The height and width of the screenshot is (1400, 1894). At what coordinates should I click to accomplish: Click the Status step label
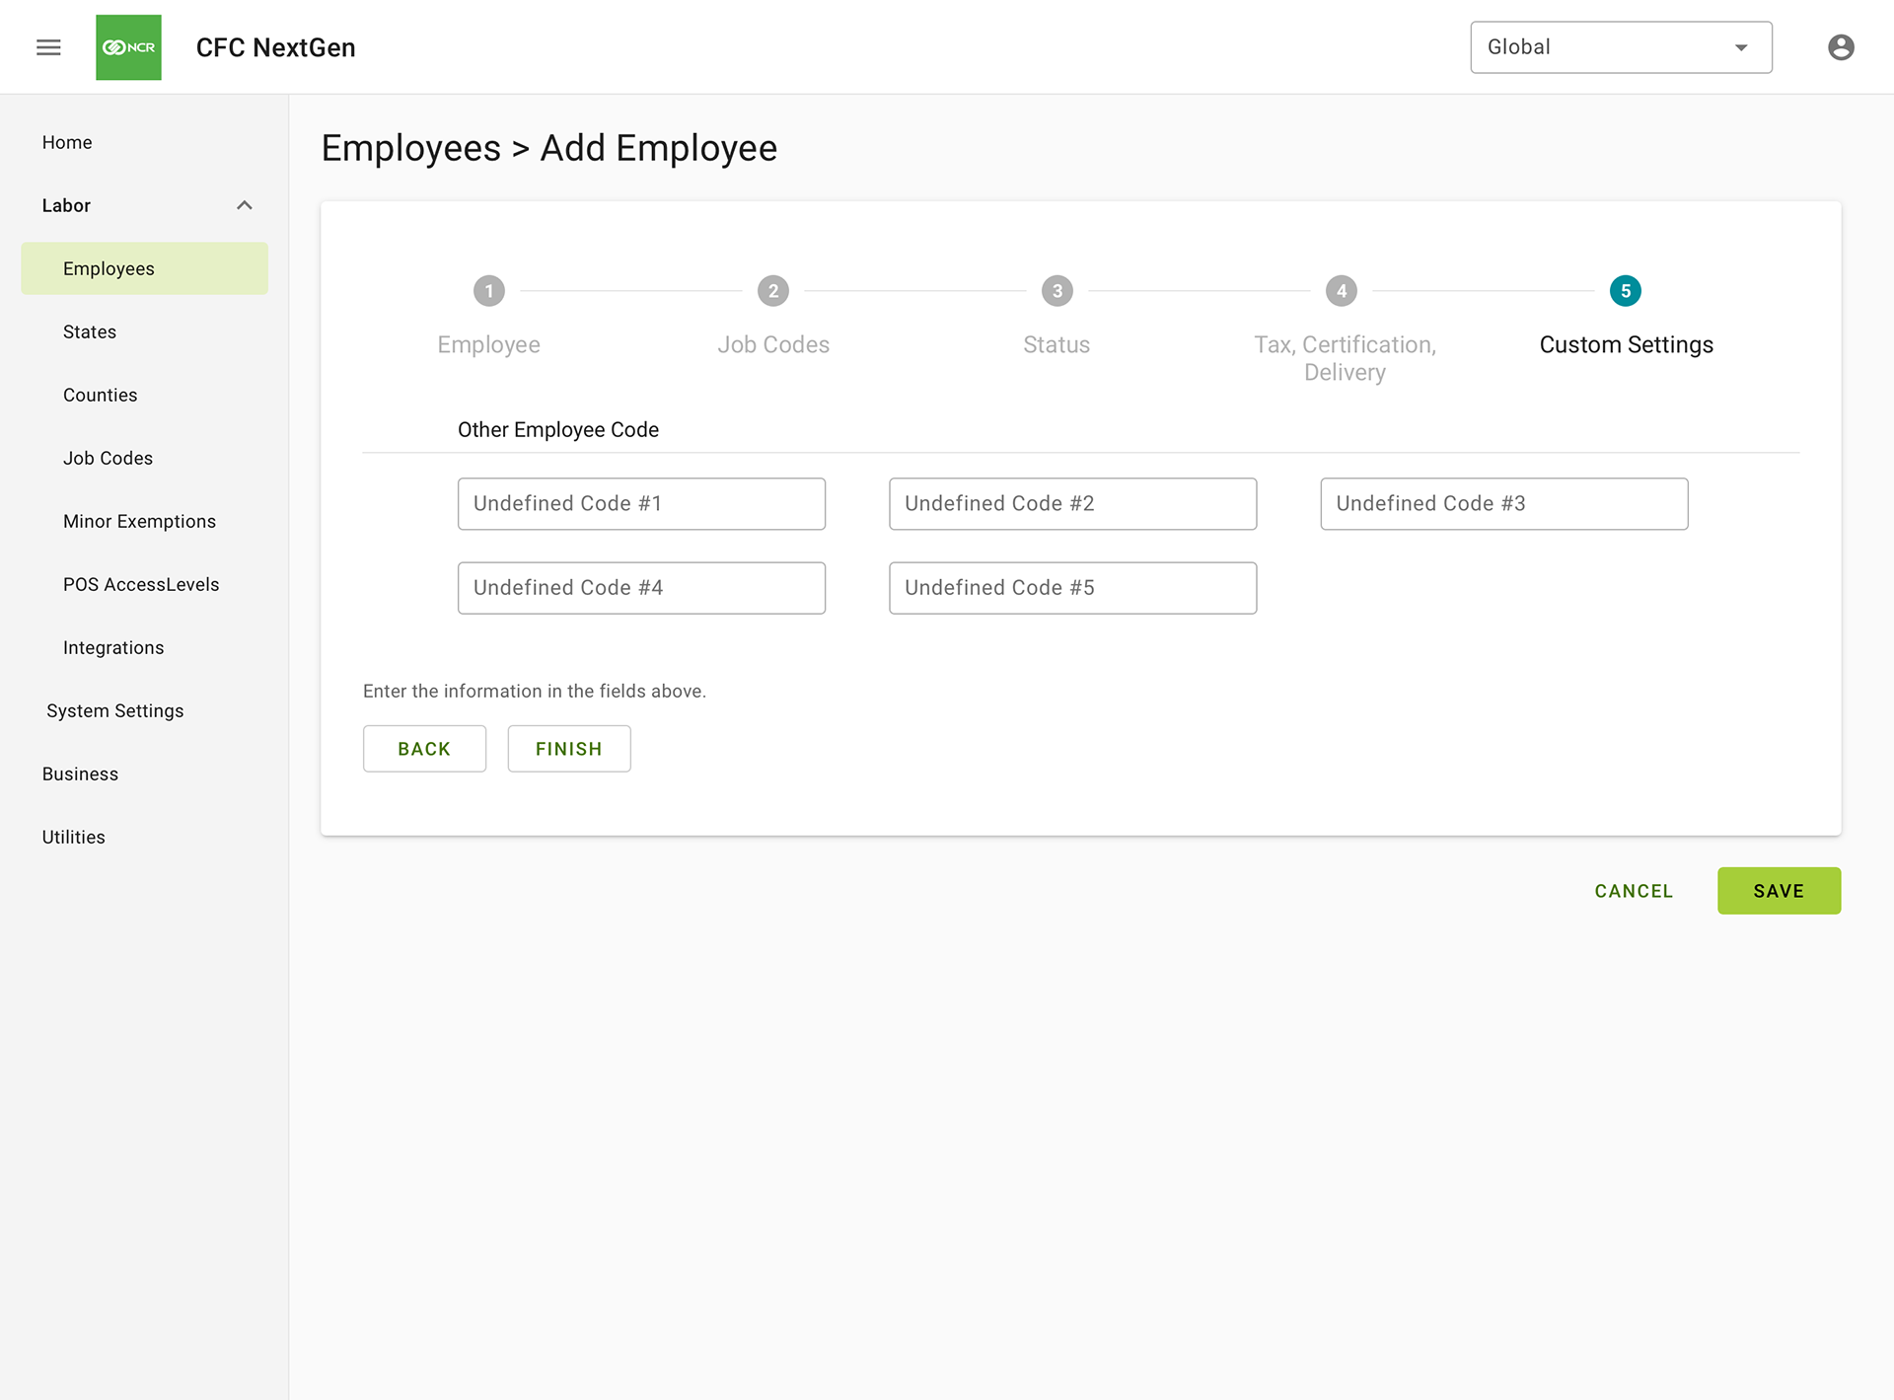click(x=1056, y=344)
